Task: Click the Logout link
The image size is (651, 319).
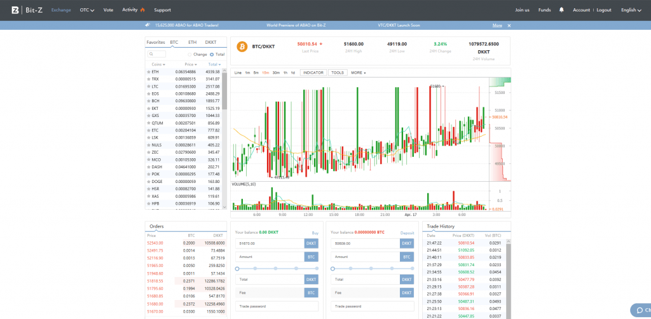Action: pos(604,10)
